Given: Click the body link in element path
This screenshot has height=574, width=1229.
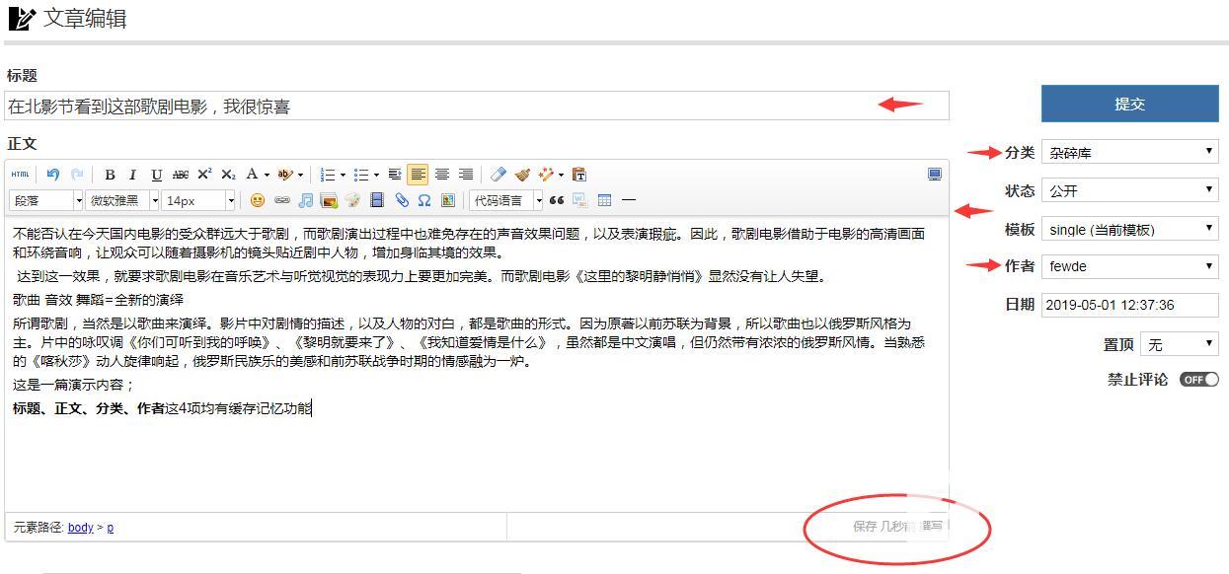Looking at the screenshot, I should click(x=80, y=528).
